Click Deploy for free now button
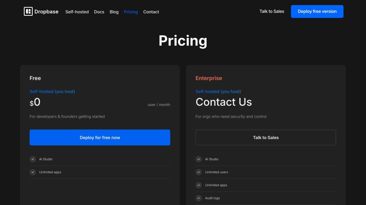This screenshot has width=366, height=205. (100, 137)
